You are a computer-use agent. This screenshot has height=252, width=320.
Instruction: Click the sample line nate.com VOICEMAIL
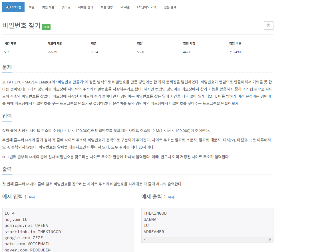pos(27,244)
